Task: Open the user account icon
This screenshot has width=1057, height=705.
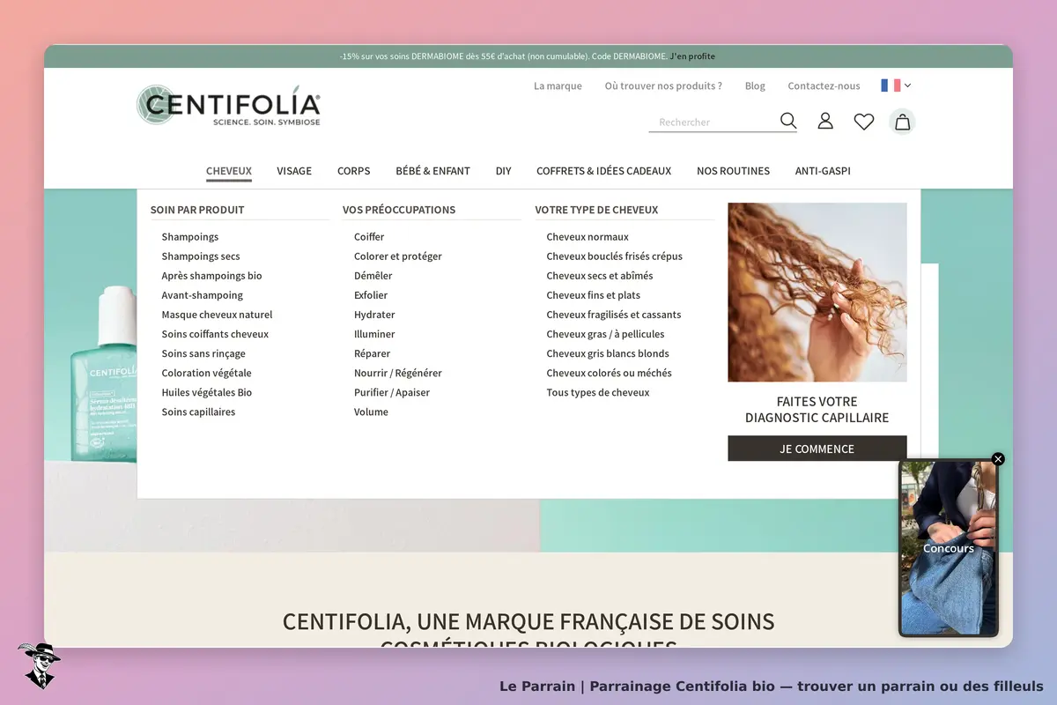Action: point(825,121)
